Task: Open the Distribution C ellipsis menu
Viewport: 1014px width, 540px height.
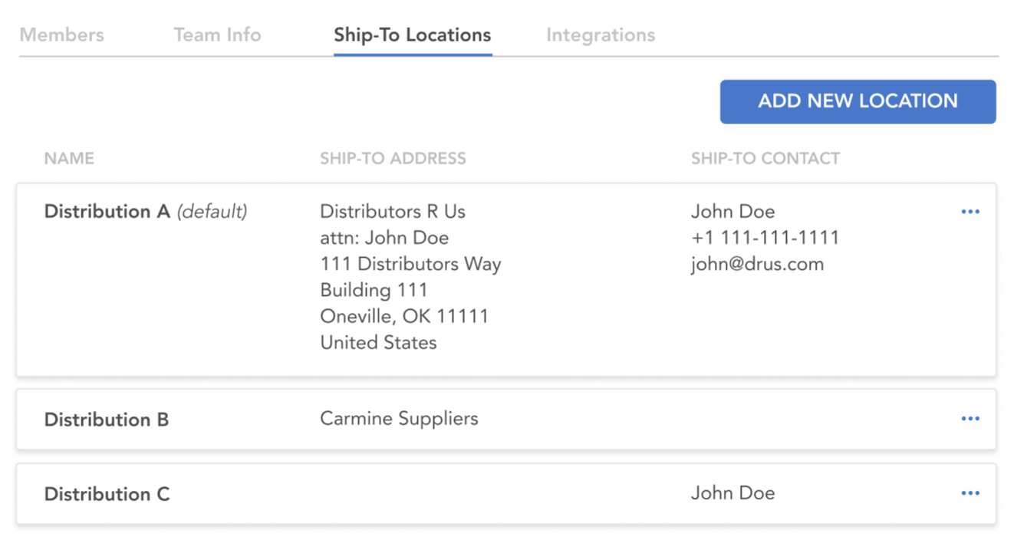Action: [x=970, y=493]
